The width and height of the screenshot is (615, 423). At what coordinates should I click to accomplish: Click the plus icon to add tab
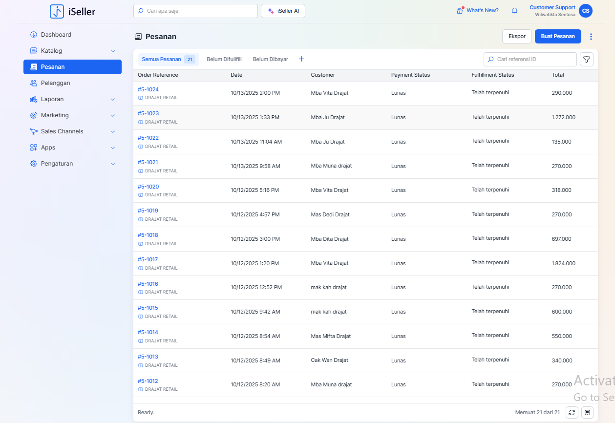tap(301, 59)
